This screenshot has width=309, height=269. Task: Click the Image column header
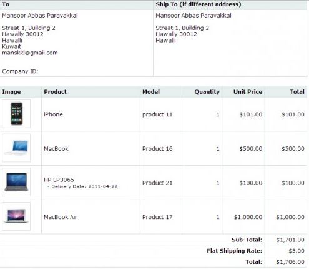tap(11, 92)
